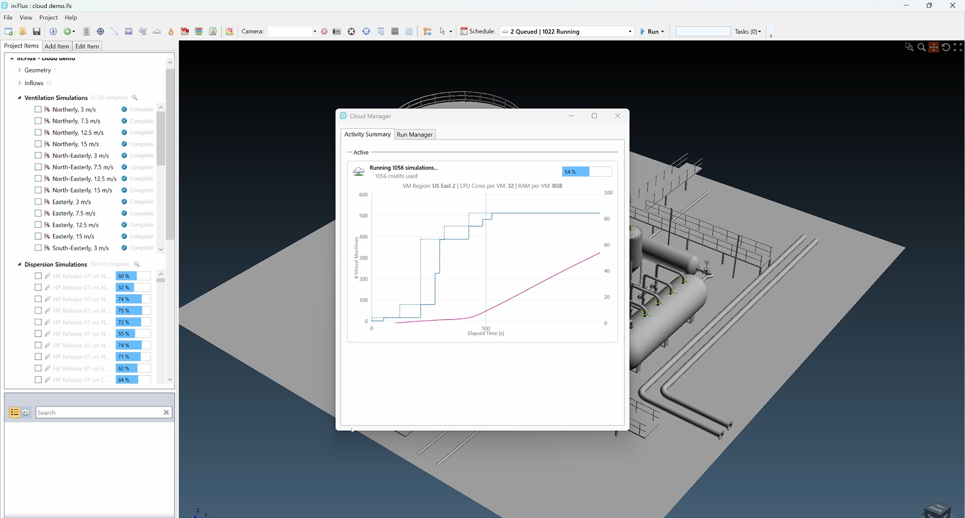Click the blue crosshair target toolbar icon

tap(101, 32)
